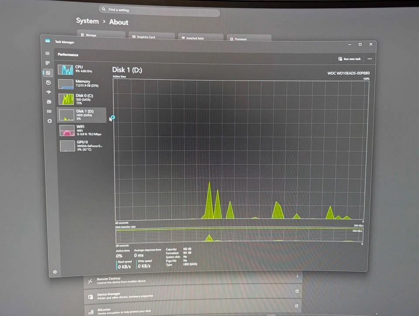
Task: Click the WDC WD10EADS-00P8B0 model text
Action: pyautogui.click(x=348, y=73)
